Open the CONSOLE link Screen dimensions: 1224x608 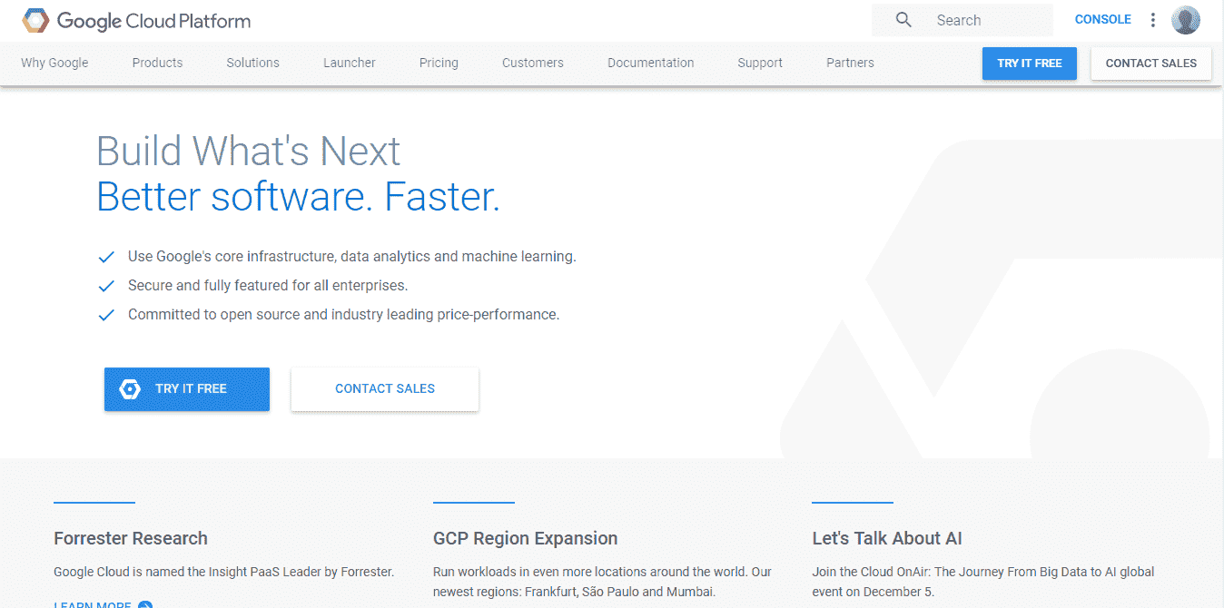coord(1102,20)
